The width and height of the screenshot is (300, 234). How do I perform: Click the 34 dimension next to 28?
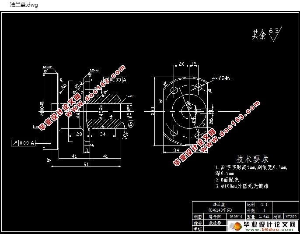[x=103, y=134]
